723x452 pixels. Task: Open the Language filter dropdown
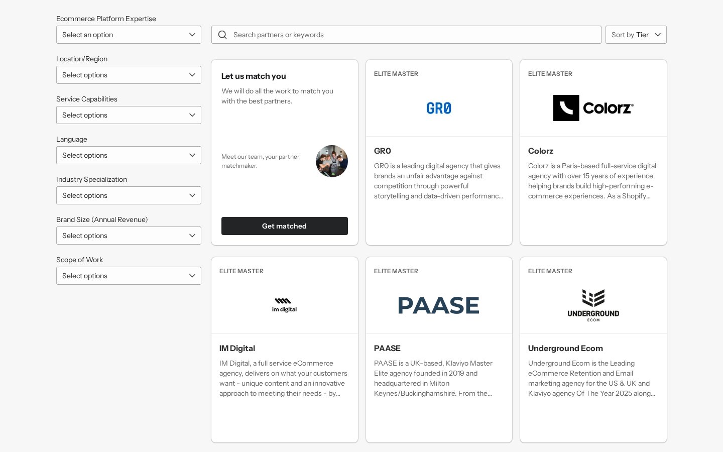(x=129, y=155)
